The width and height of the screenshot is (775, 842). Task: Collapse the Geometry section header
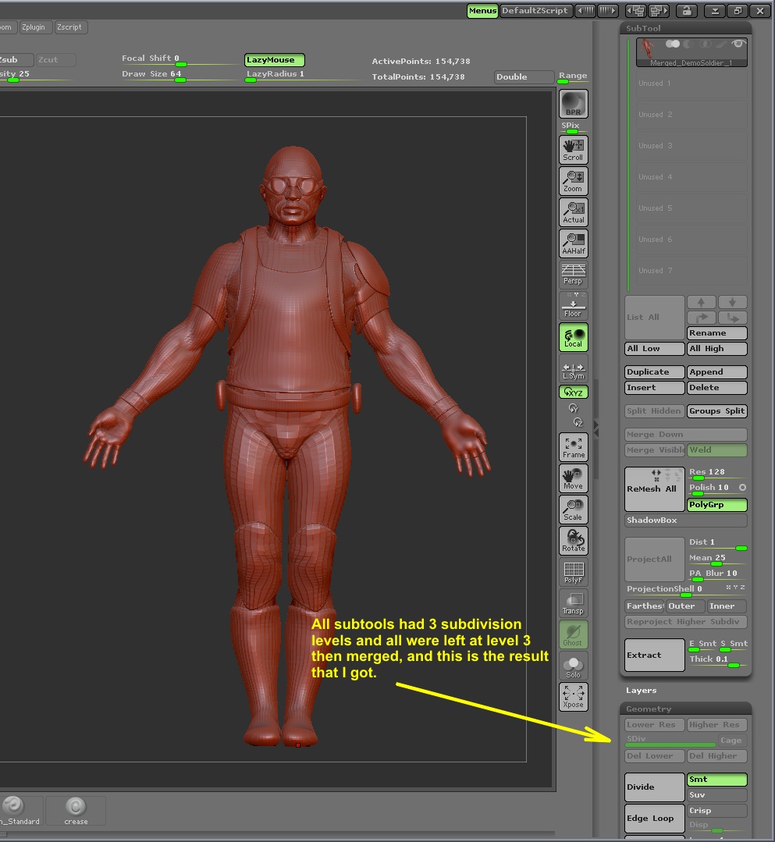pos(649,709)
